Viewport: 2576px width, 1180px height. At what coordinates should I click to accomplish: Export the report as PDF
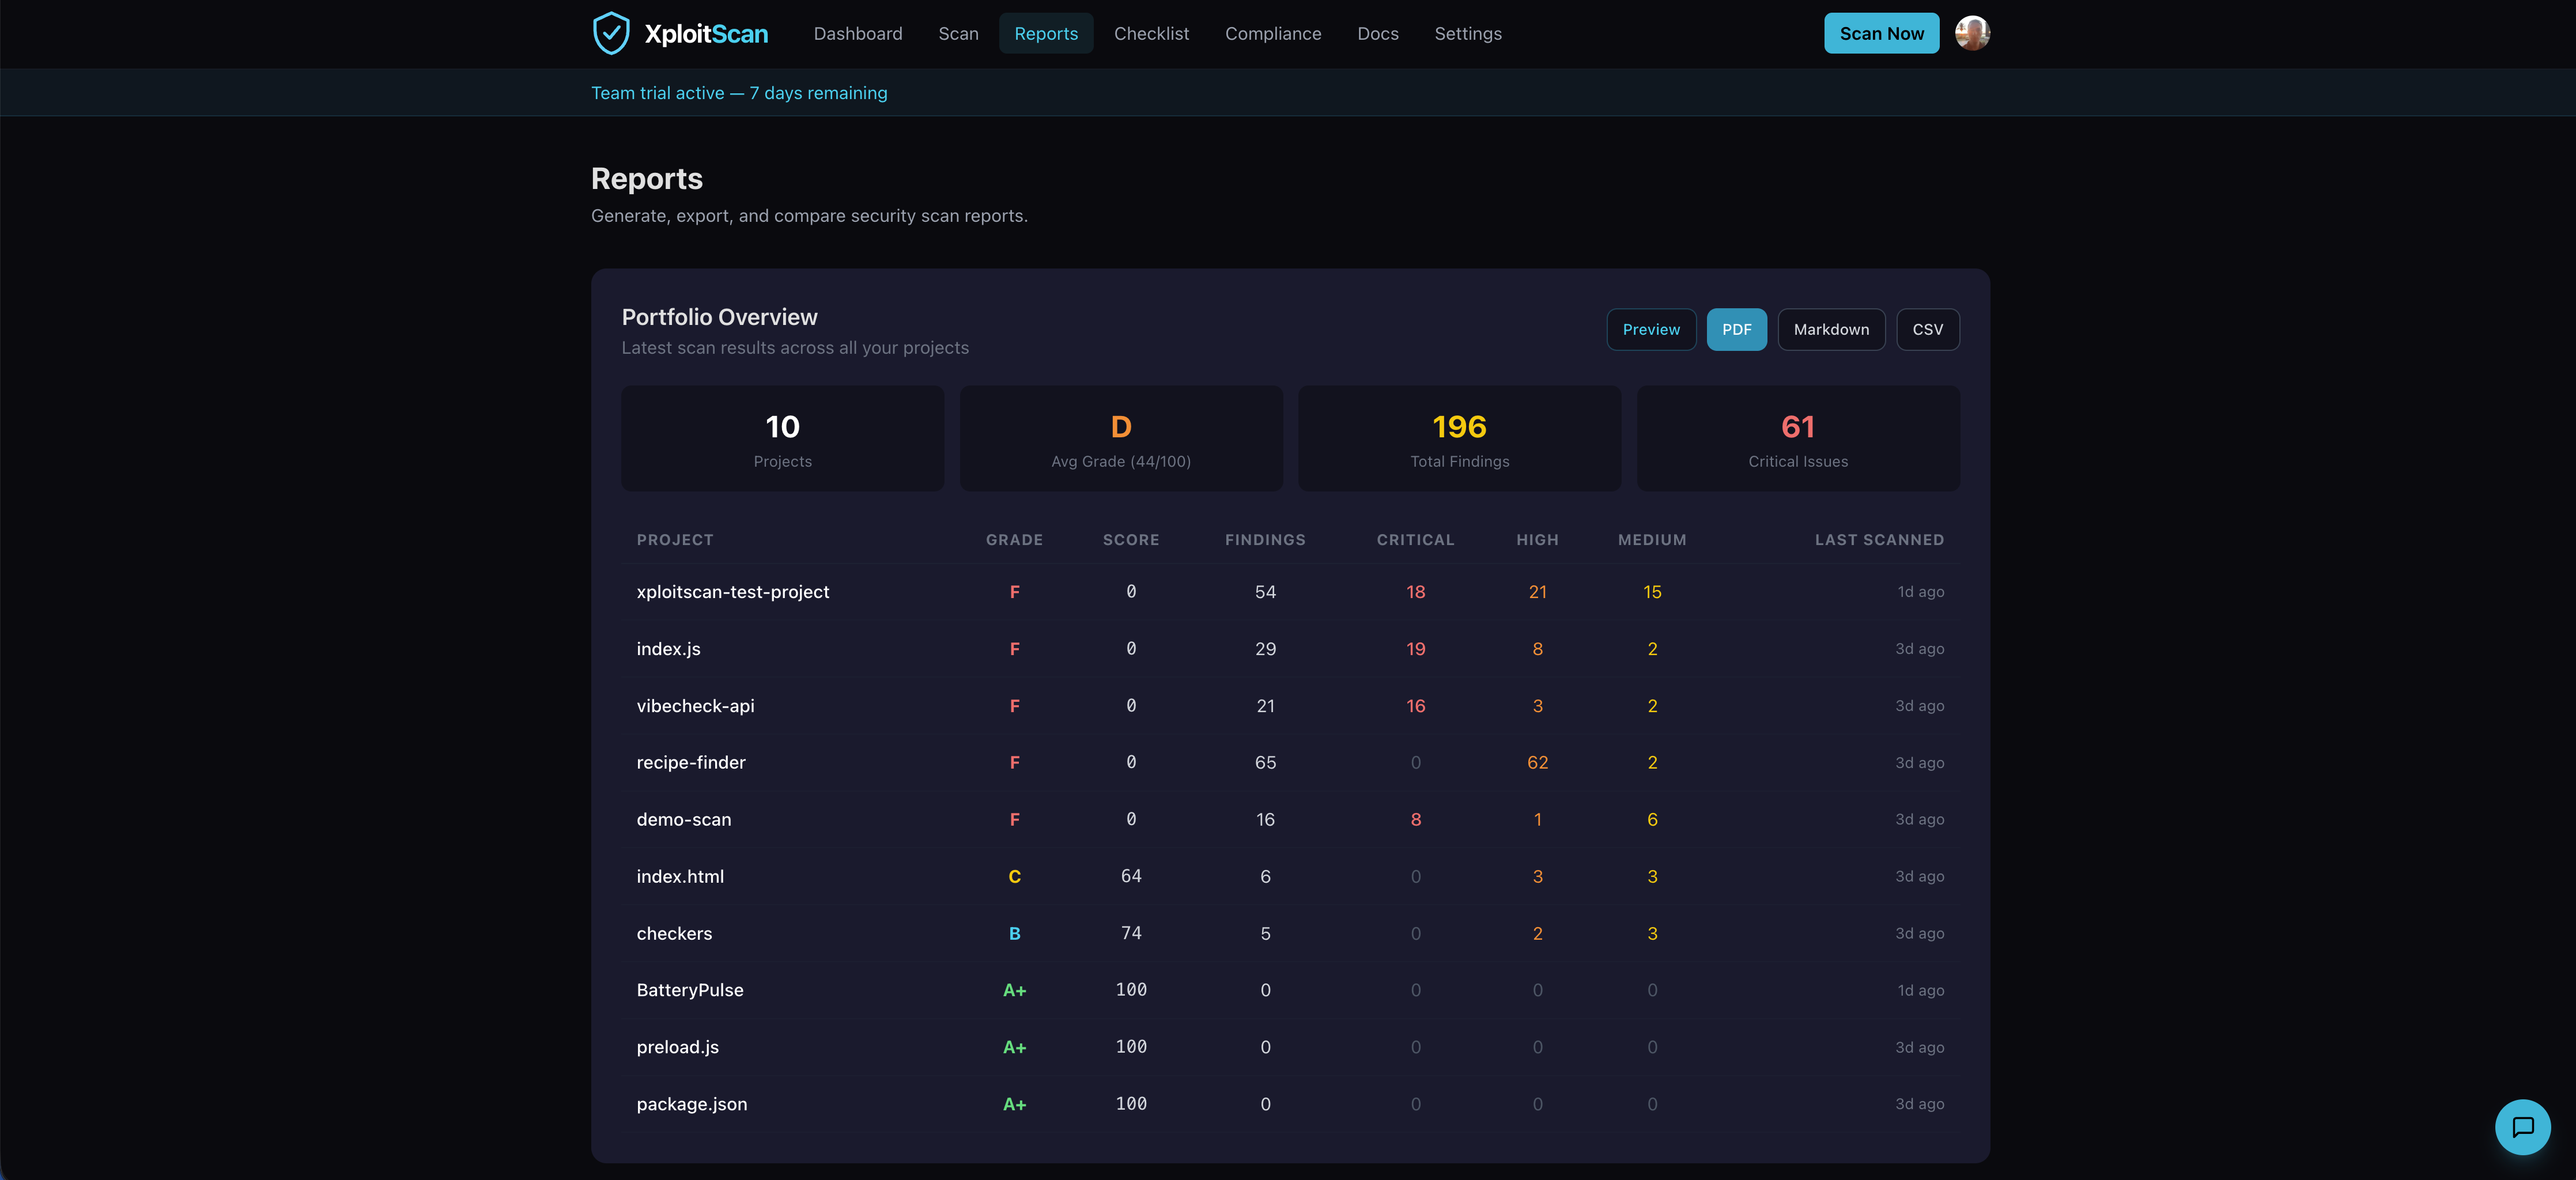pyautogui.click(x=1735, y=330)
